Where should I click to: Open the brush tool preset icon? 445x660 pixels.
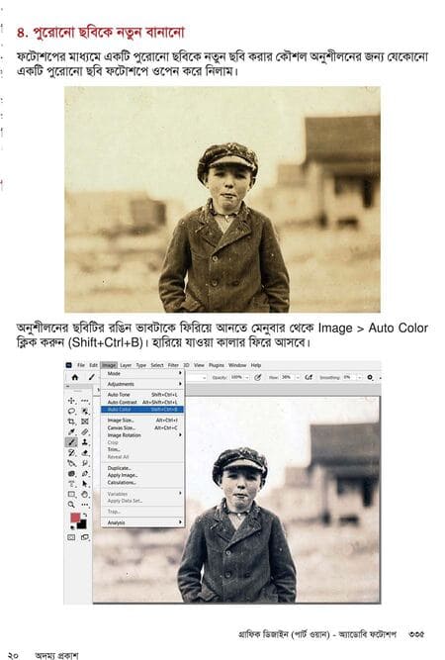pos(92,377)
